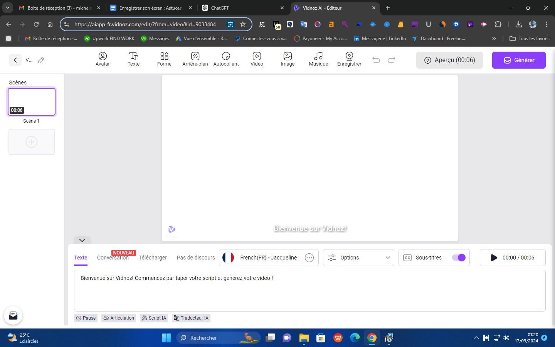
Task: Open the browser home page
Action: click(x=50, y=24)
